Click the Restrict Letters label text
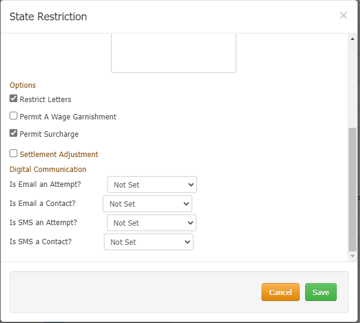 click(45, 100)
